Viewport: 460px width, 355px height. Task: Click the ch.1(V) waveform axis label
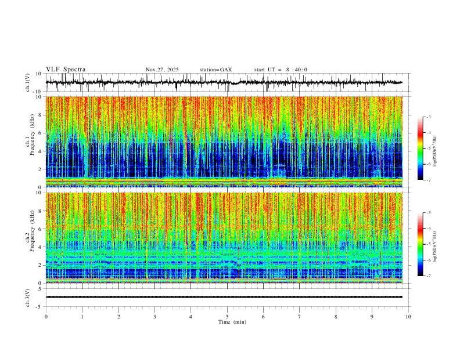[x=28, y=82]
